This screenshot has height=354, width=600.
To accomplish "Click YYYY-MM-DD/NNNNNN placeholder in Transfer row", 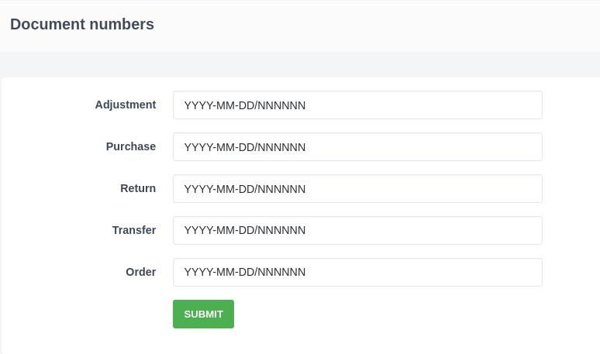I will point(244,230).
